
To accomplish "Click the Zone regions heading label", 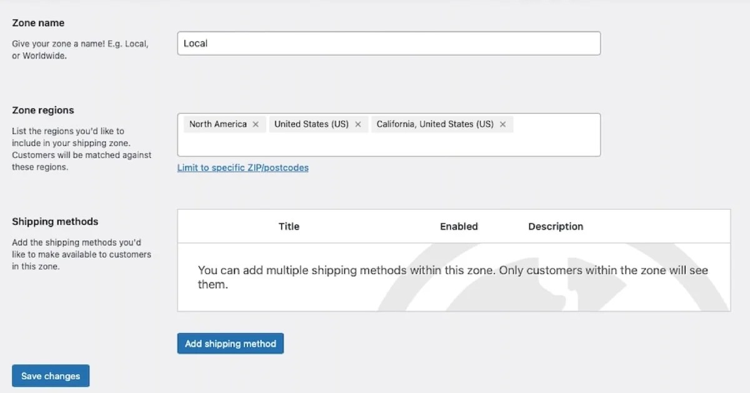I will 43,110.
